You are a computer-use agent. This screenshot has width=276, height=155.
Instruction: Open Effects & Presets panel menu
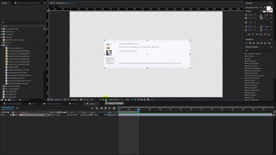(271, 47)
